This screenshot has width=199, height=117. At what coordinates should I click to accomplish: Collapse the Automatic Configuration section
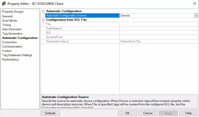pos(43,11)
